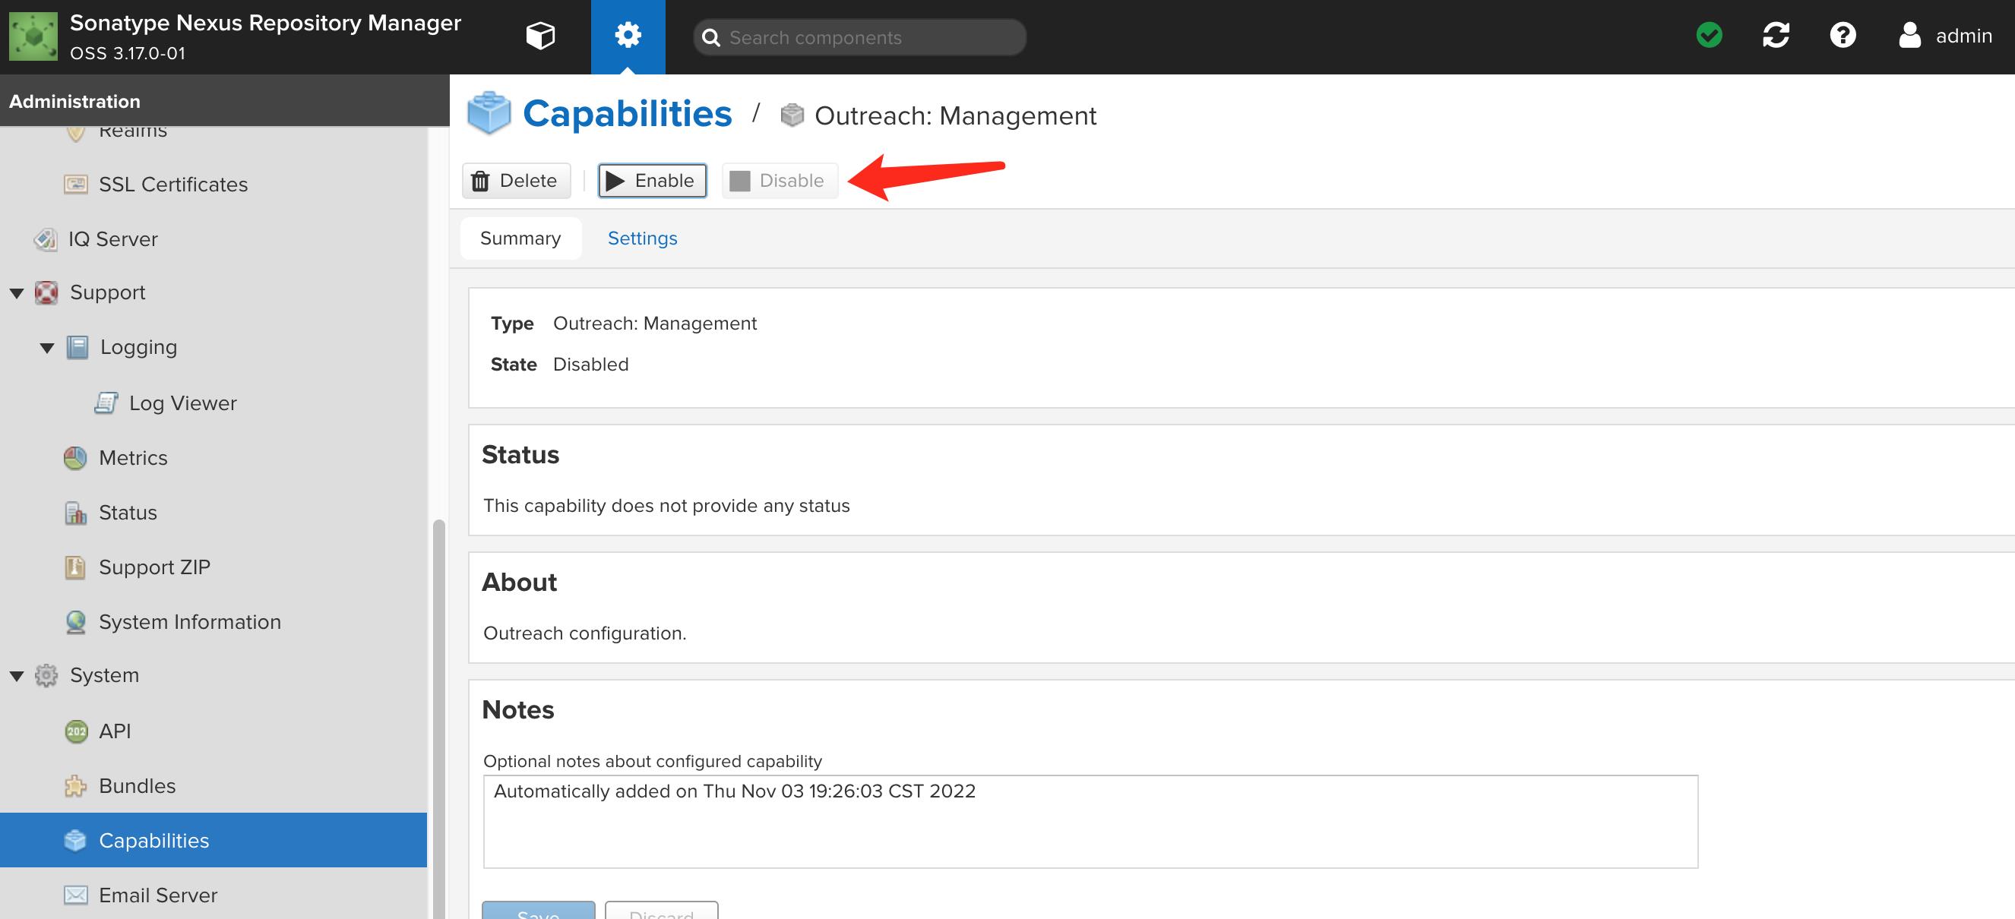
Task: Delete the Outreach Management capability
Action: 515,180
